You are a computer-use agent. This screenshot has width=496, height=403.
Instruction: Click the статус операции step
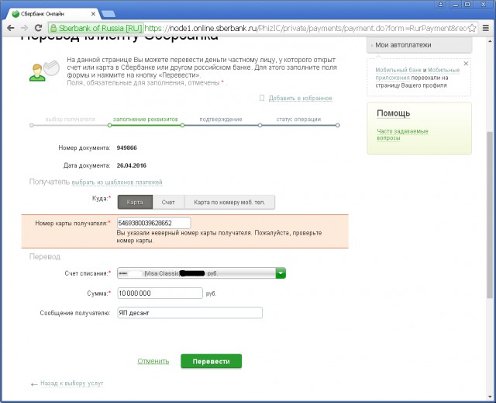tap(298, 120)
